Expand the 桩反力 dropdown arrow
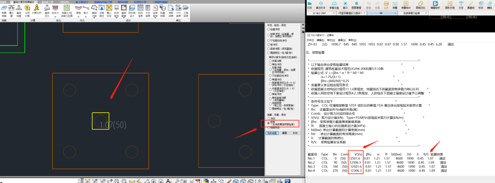The image size is (495, 183). tap(55, 17)
